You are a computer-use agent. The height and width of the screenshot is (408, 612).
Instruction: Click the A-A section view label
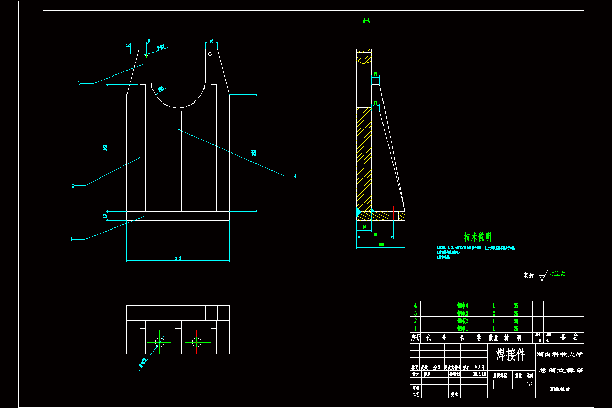pyautogui.click(x=366, y=21)
